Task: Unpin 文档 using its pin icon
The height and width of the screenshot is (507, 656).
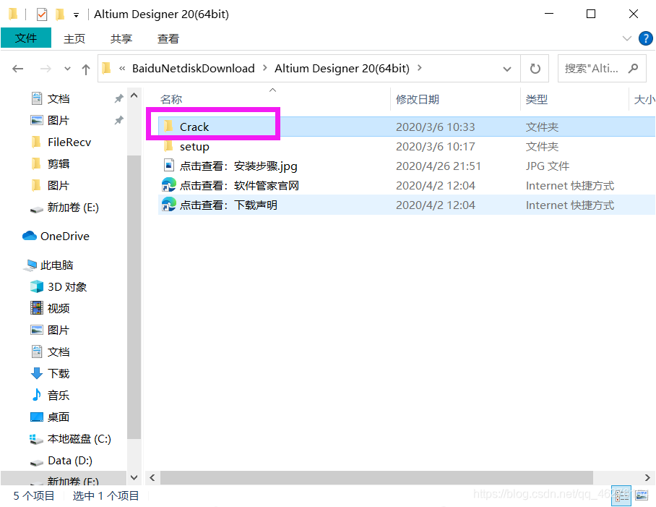Action: click(x=118, y=99)
